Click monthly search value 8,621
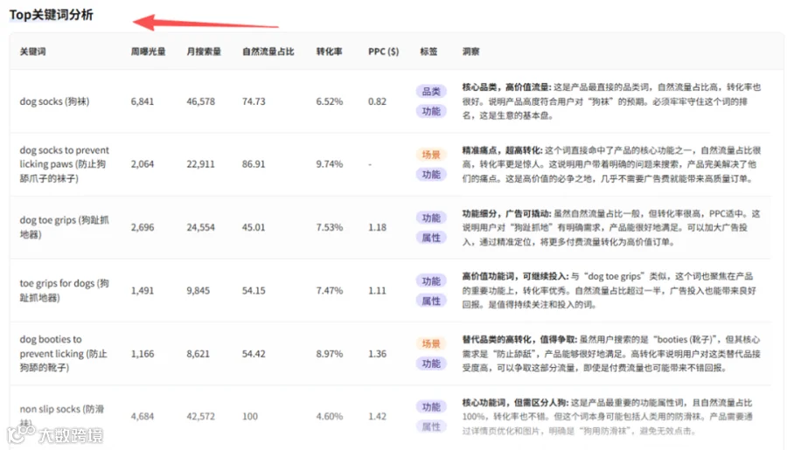The image size is (787, 450). [x=198, y=354]
